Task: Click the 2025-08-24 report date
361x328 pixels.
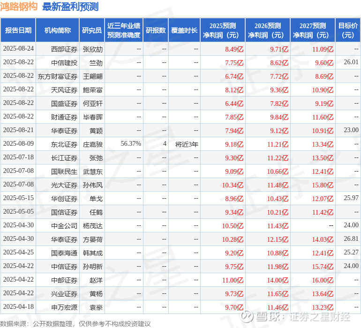Action: (x=18, y=49)
